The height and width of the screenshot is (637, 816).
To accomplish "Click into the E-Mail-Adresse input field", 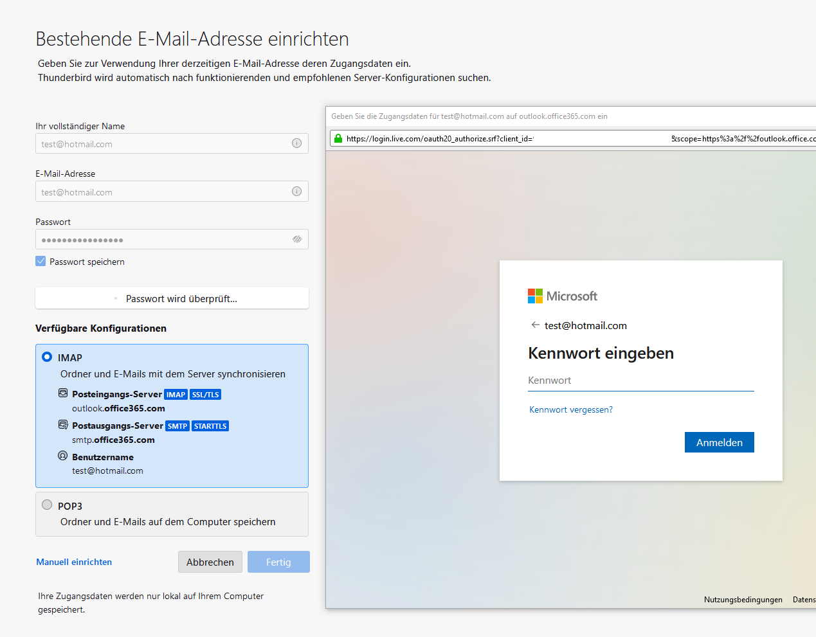I will point(172,192).
